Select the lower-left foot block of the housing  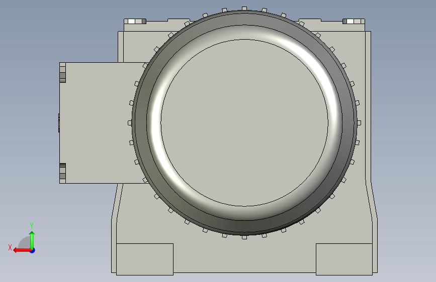coord(145,259)
